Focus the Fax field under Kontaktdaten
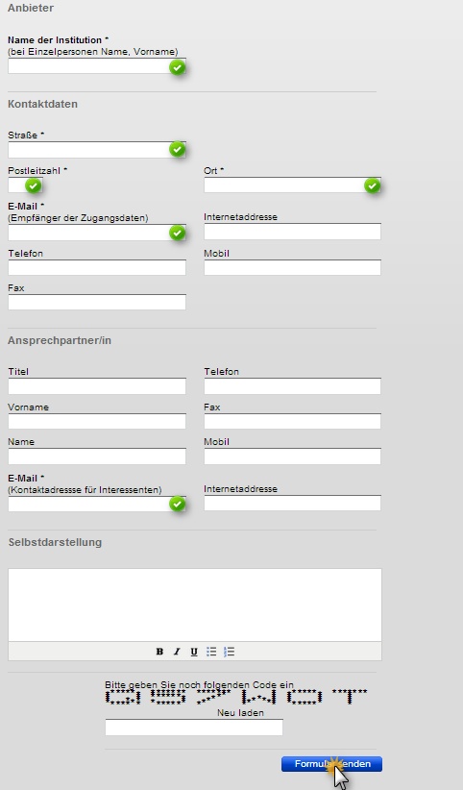Viewport: 463px width, 790px height. click(x=97, y=302)
